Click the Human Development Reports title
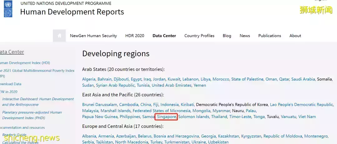This screenshot has width=337, height=144. click(x=72, y=12)
